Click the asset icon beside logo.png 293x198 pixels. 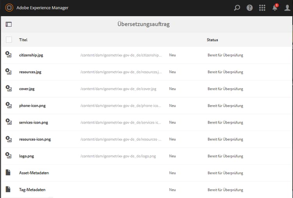[9, 156]
